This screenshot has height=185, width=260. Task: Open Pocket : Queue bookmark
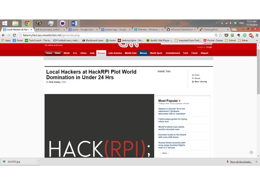(x=213, y=40)
